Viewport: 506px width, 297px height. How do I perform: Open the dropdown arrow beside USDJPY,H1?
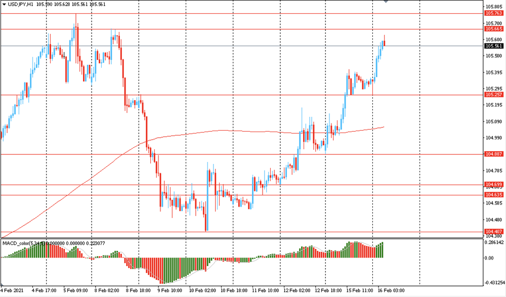point(4,5)
